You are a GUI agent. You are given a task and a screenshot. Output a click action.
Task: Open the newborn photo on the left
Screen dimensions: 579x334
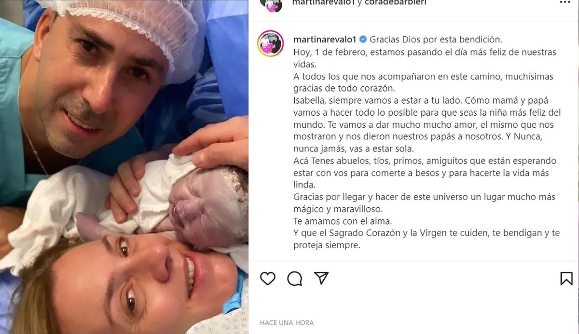[x=124, y=167]
